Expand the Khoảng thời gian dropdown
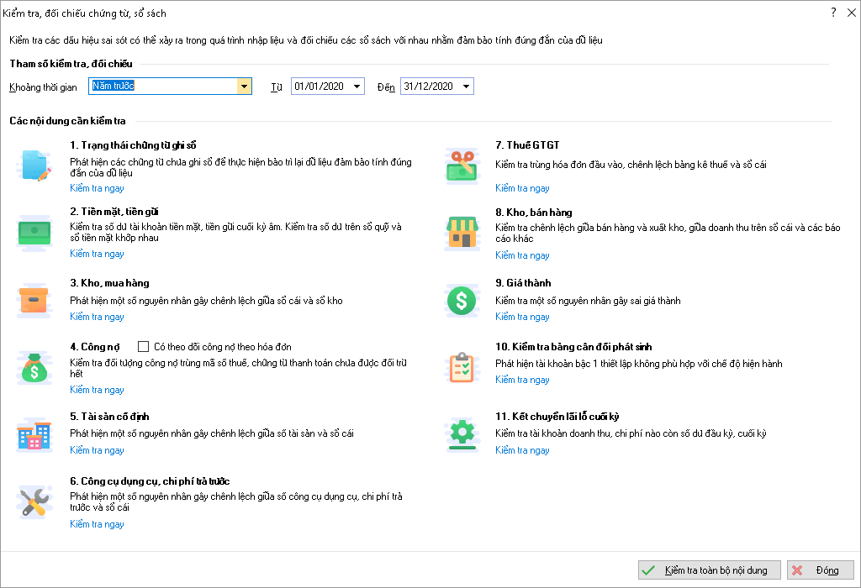Screen dimensions: 861x588 coord(245,87)
